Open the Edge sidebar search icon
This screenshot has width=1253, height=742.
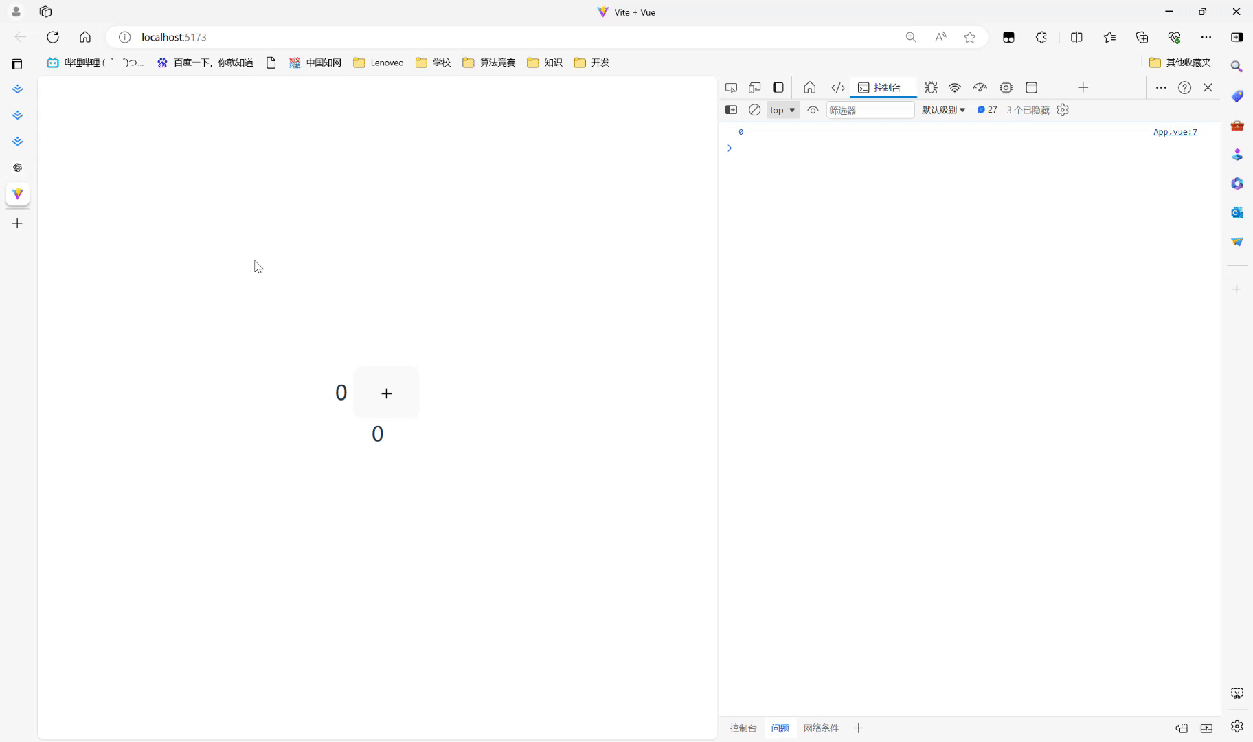(1237, 67)
